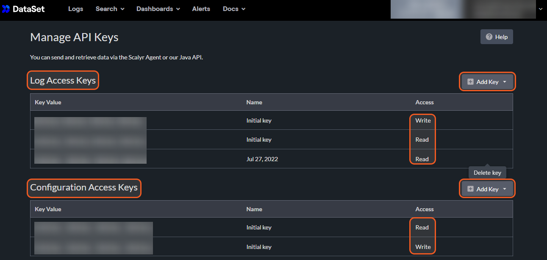Click the Name column header in Log Access Keys
547x260 pixels.
point(254,102)
